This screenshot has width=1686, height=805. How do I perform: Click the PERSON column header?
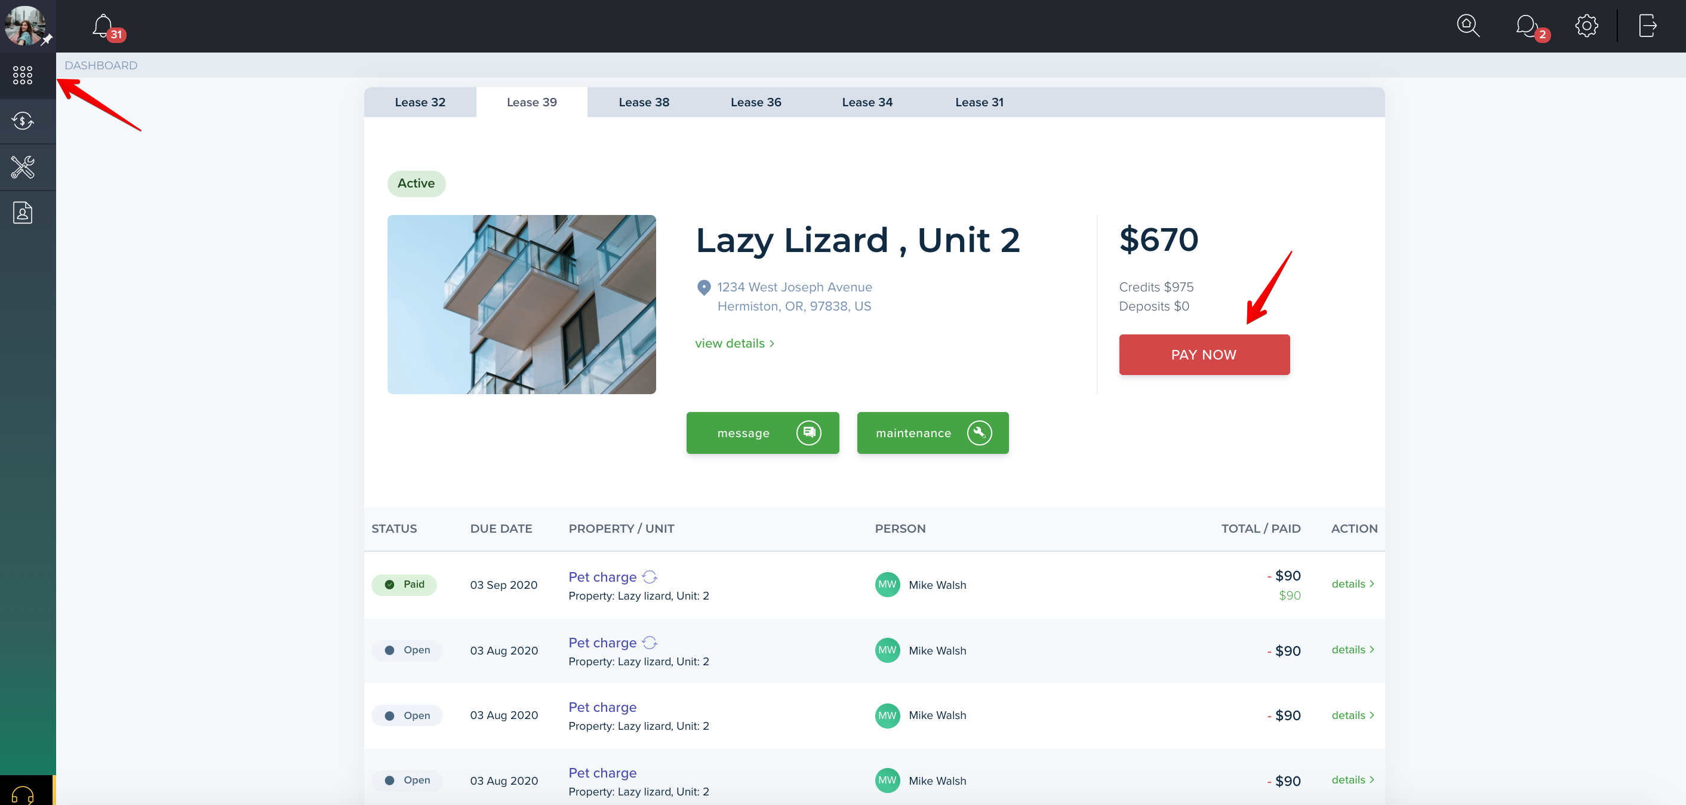pos(900,529)
